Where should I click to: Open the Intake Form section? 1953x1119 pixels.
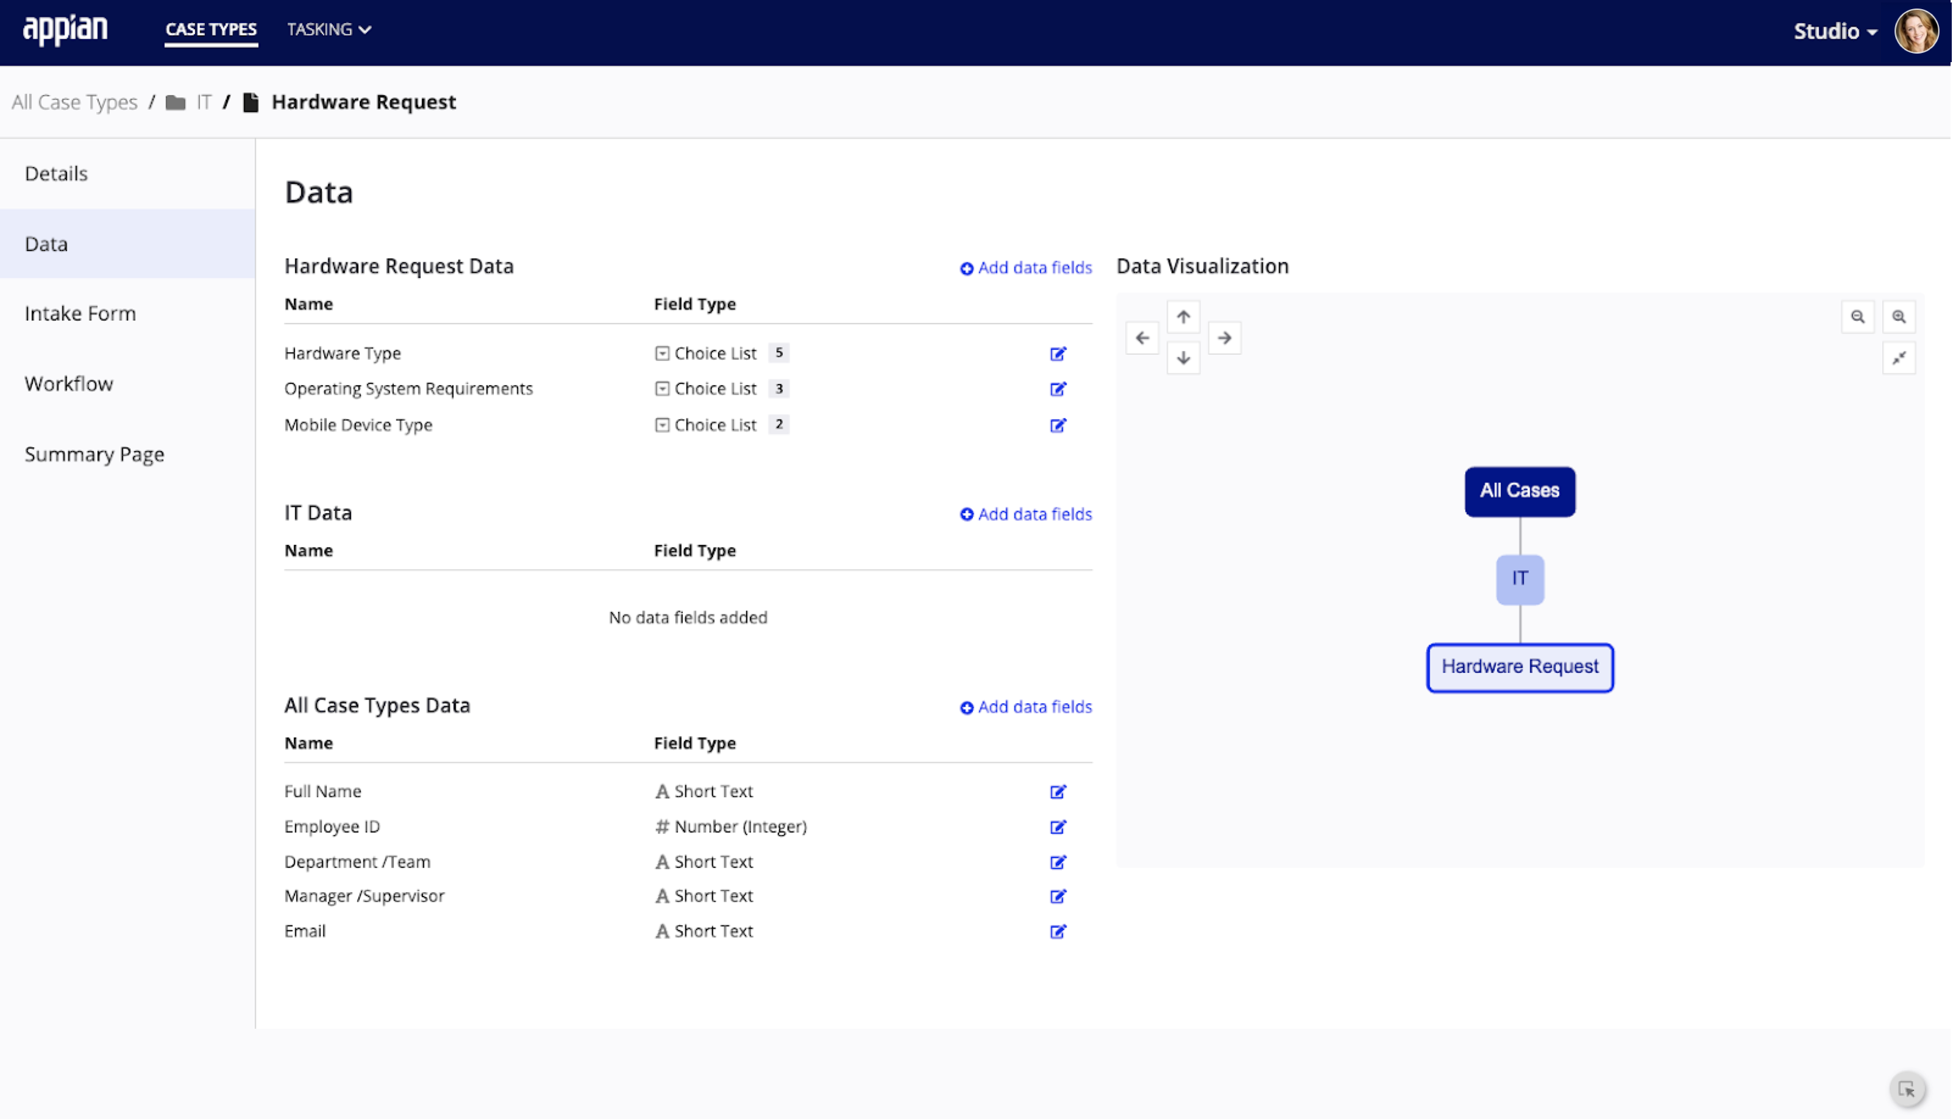pyautogui.click(x=127, y=313)
